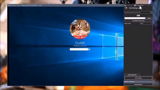Click the Dude8 username text

point(80,43)
